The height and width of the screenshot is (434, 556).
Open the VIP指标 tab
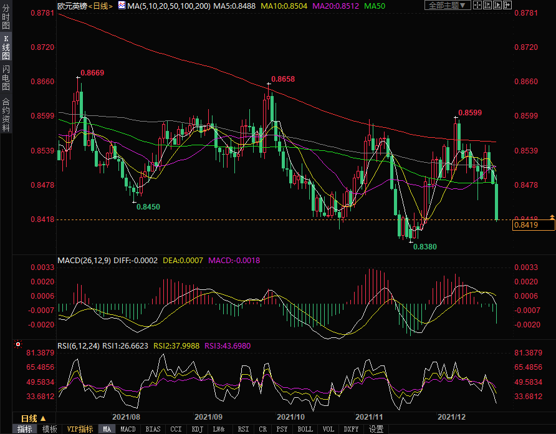pos(80,429)
